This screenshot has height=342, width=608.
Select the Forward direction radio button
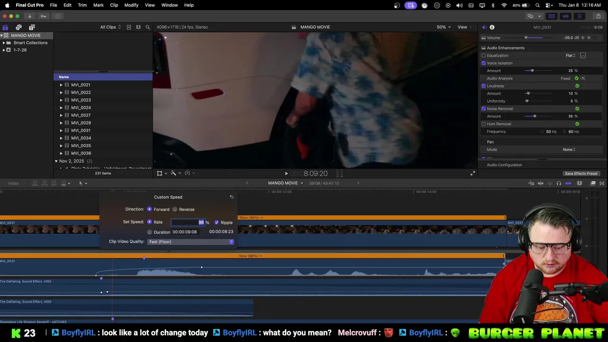pos(149,209)
